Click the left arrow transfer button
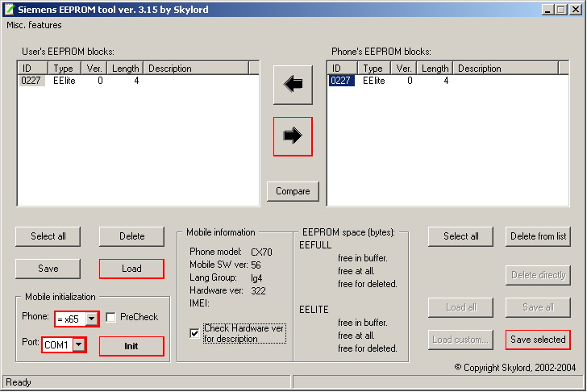 pos(293,85)
